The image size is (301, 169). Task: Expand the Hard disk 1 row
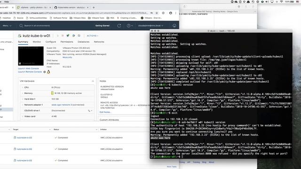click(x=23, y=99)
